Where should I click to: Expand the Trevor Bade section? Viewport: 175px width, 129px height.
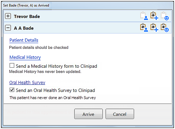[8, 16]
